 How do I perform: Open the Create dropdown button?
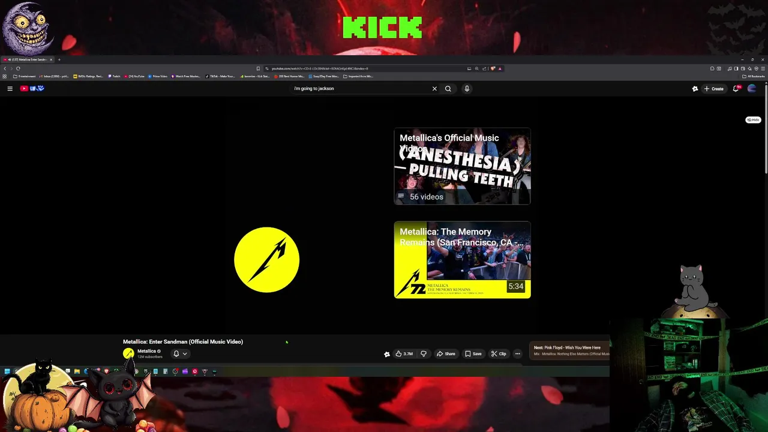[x=714, y=88]
